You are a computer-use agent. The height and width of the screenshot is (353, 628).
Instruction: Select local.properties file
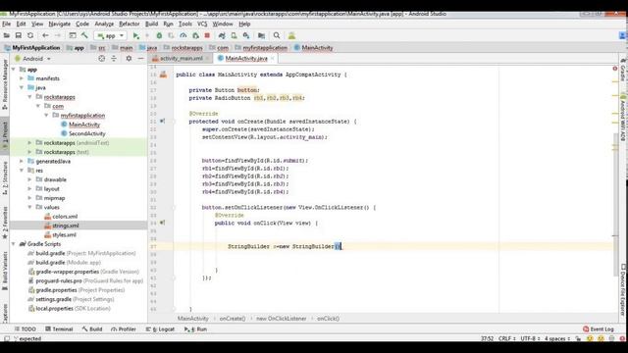[73, 309]
